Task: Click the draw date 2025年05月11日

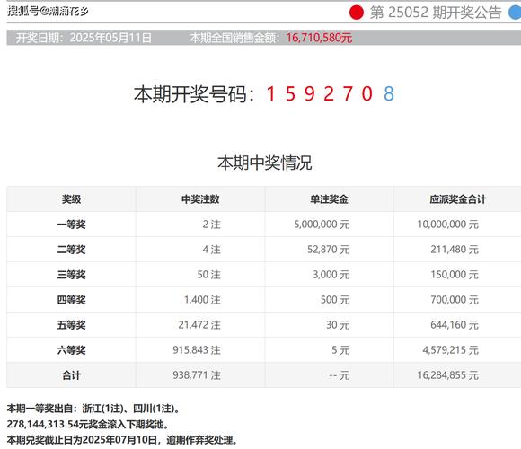Action: click(x=110, y=38)
